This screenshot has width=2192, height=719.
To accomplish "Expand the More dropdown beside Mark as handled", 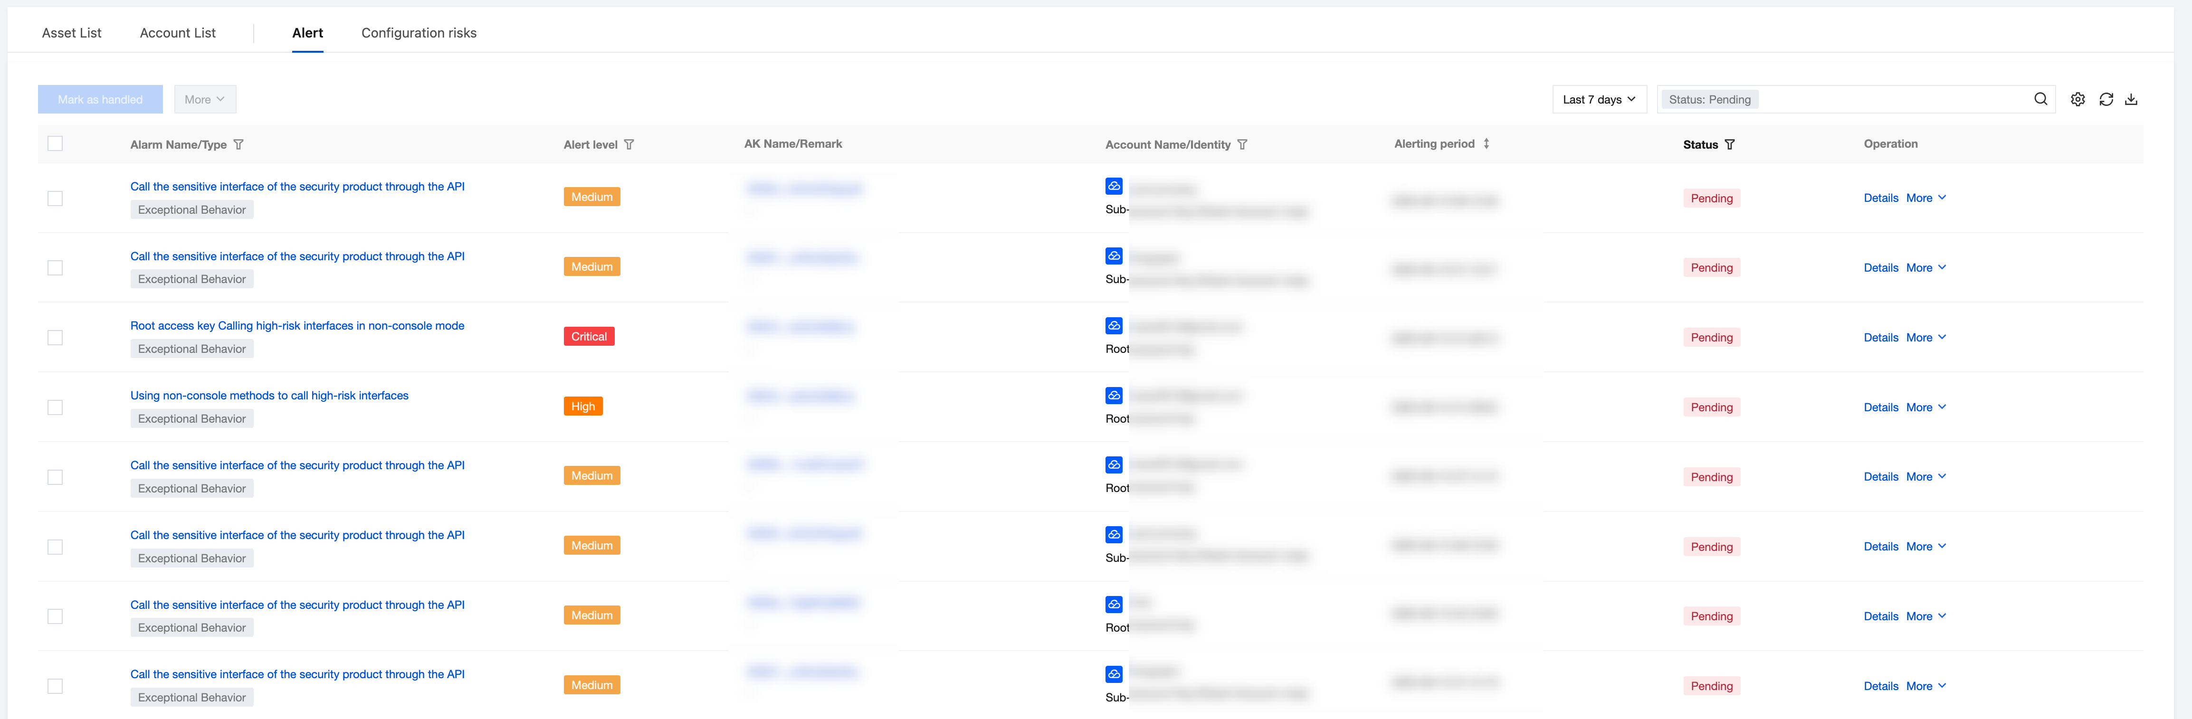I will 205,100.
